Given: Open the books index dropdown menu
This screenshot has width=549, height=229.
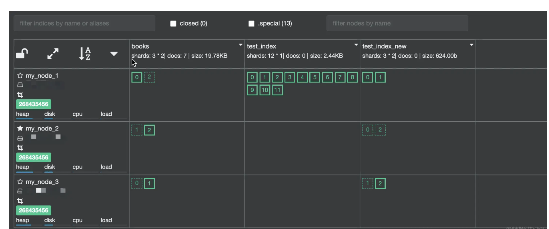Looking at the screenshot, I should tap(240, 44).
